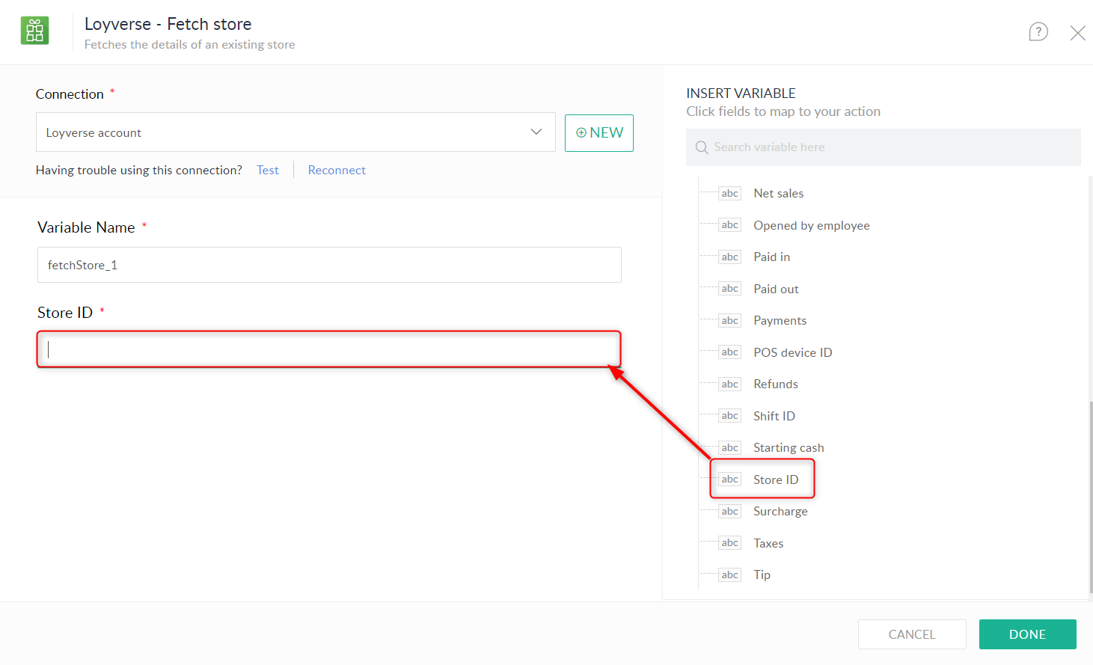
Task: Click the search magnifier icon
Action: click(x=702, y=147)
